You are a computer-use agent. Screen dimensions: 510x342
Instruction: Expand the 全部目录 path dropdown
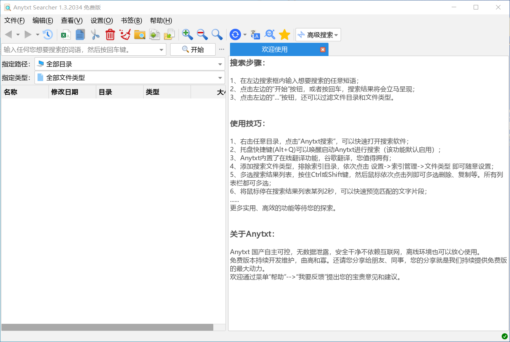pyautogui.click(x=220, y=64)
